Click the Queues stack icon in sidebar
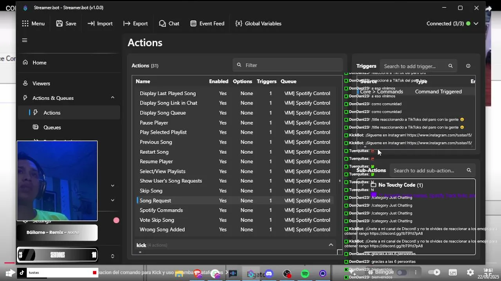Image resolution: width=501 pixels, height=281 pixels. pos(36,127)
